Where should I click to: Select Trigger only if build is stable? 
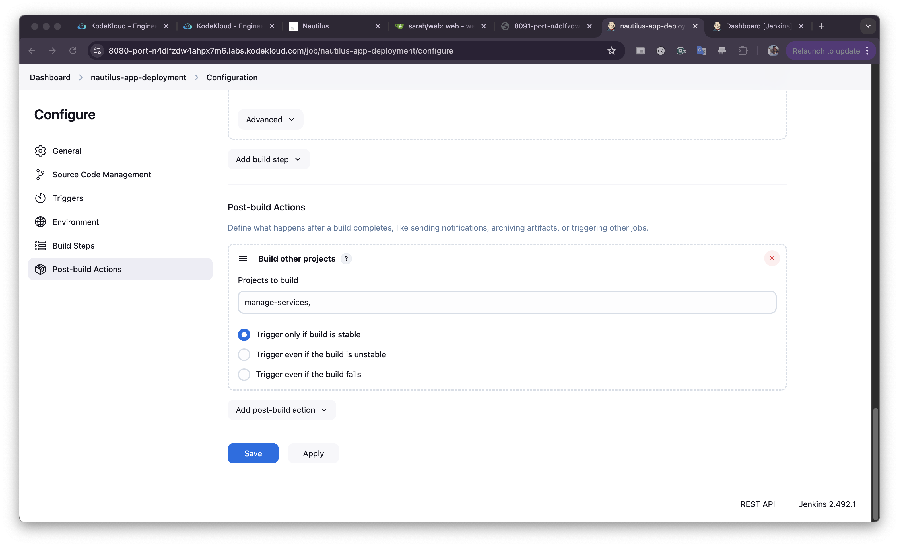(244, 335)
